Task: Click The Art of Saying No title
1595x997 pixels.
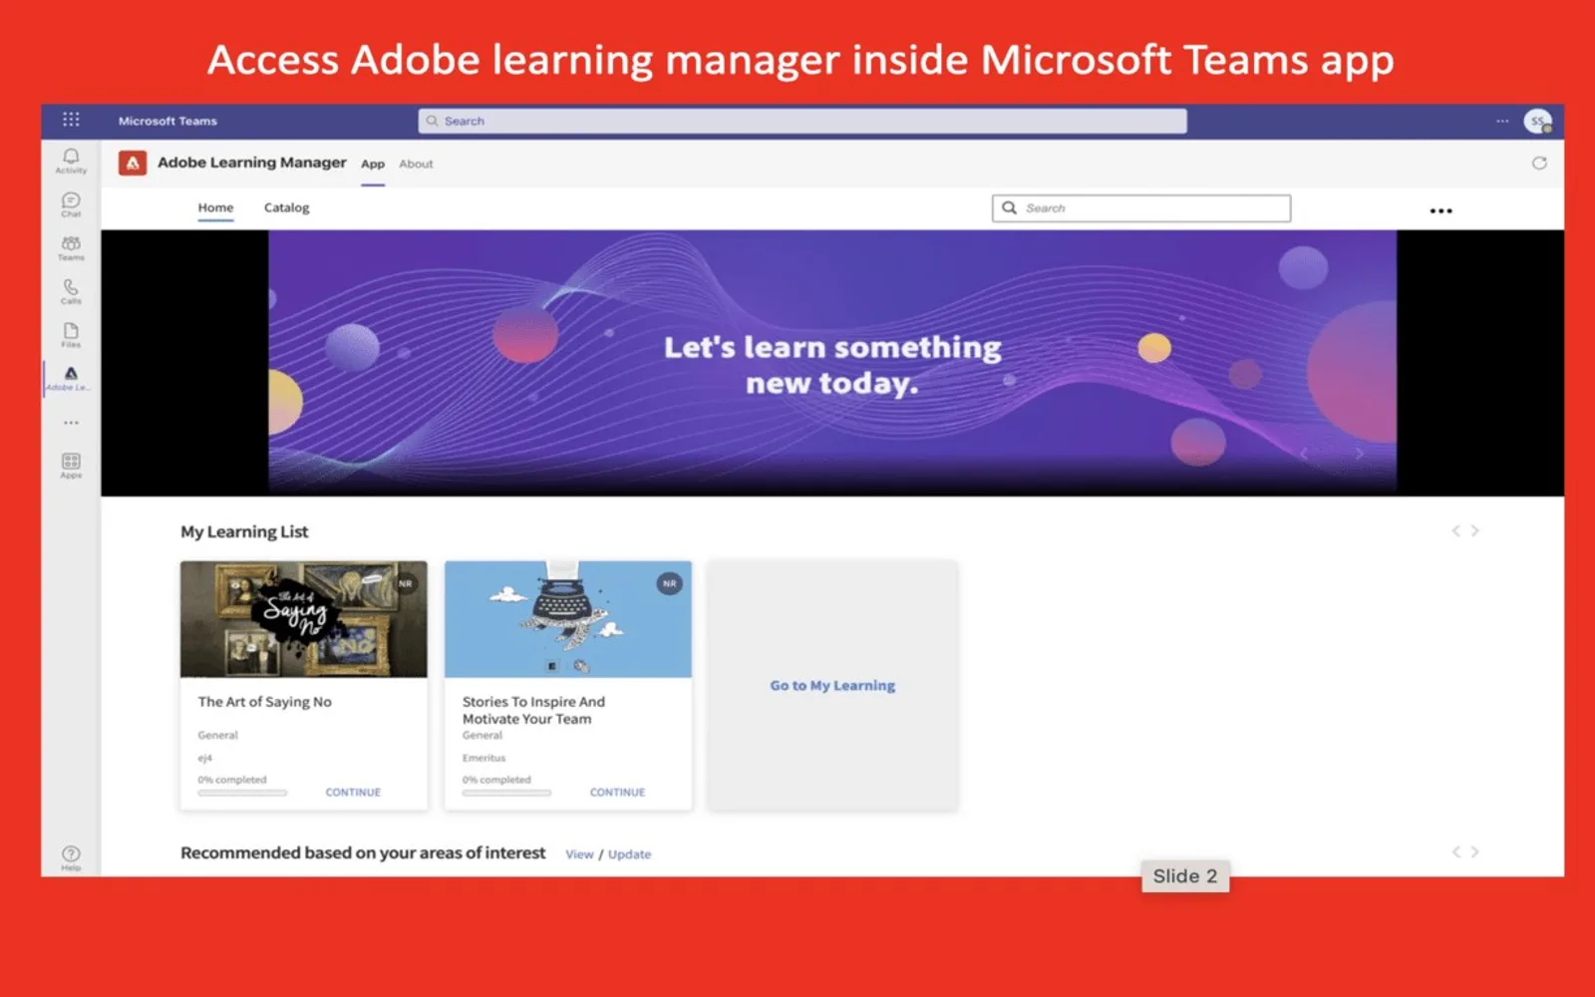Action: point(264,702)
